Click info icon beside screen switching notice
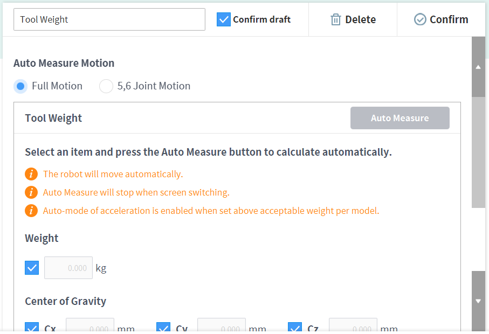Image resolution: width=489 pixels, height=334 pixels. [31, 192]
